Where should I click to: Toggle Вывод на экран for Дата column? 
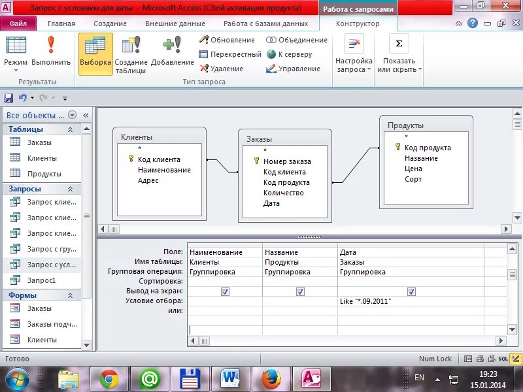click(411, 291)
